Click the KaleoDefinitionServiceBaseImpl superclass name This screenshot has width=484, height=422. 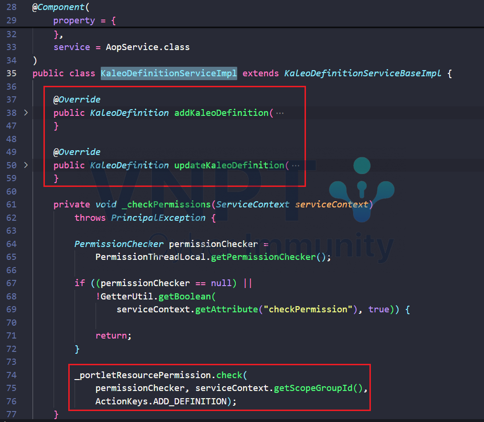[364, 73]
